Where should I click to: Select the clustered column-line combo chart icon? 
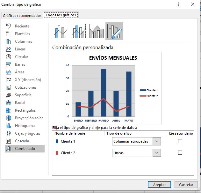click(x=60, y=31)
